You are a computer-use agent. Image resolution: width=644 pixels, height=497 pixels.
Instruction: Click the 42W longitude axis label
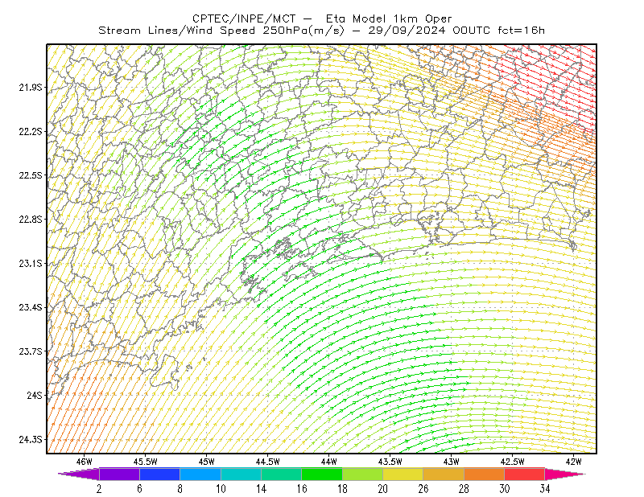(x=573, y=462)
